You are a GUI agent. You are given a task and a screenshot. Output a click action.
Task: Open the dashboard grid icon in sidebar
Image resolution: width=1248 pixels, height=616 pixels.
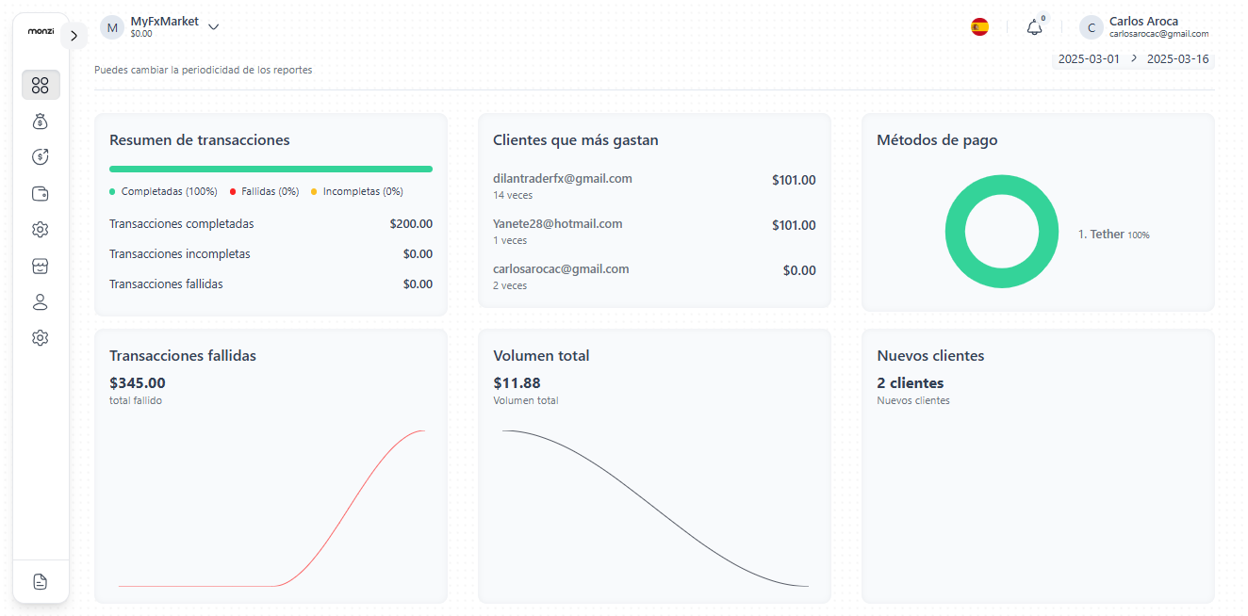(x=40, y=85)
